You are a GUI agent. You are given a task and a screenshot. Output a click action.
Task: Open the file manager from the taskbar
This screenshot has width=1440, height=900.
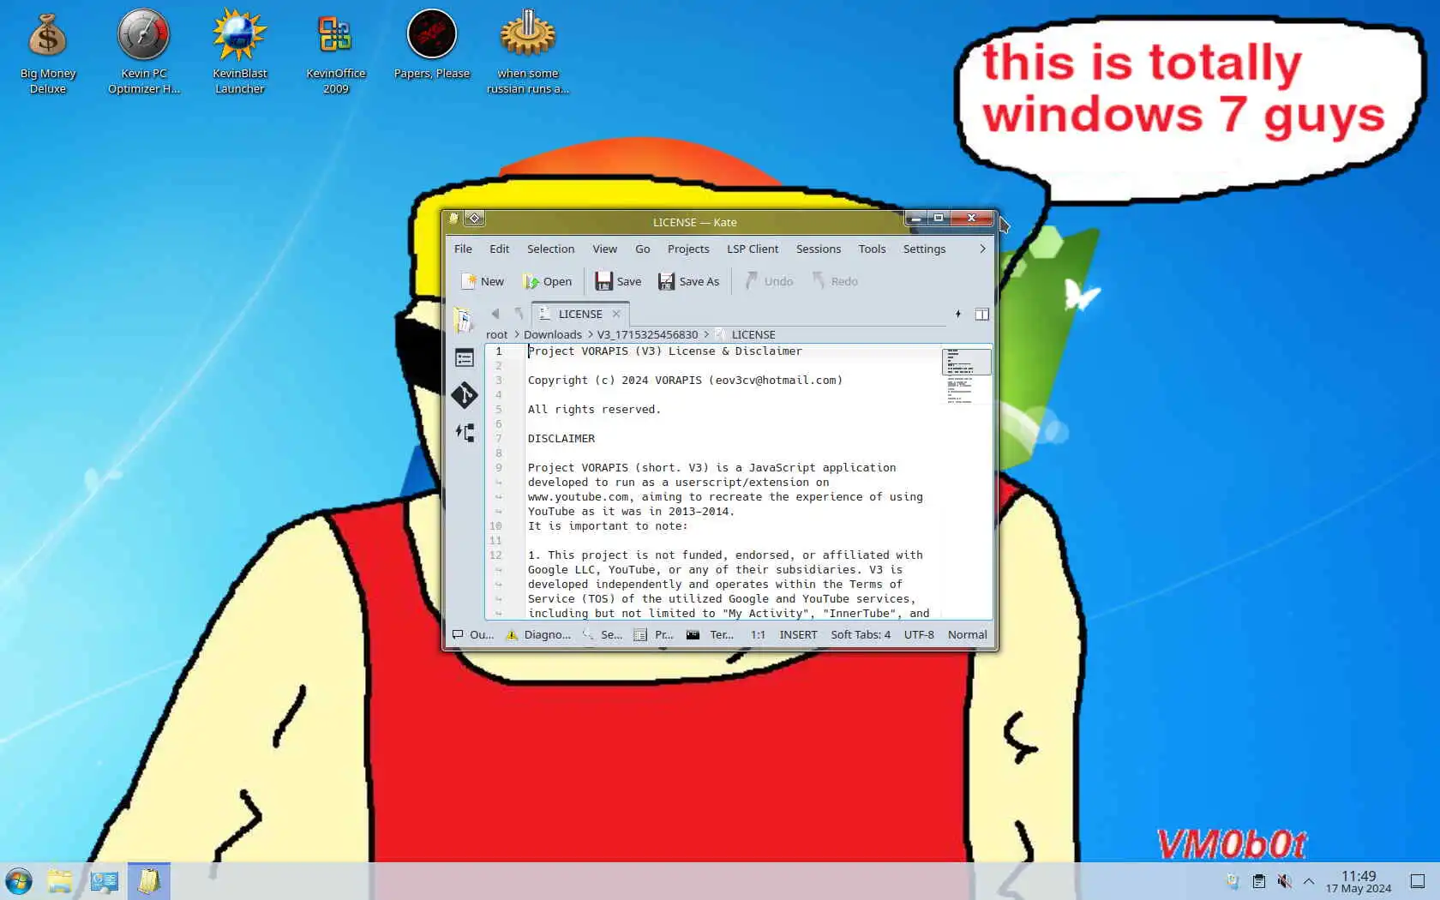[x=60, y=881]
